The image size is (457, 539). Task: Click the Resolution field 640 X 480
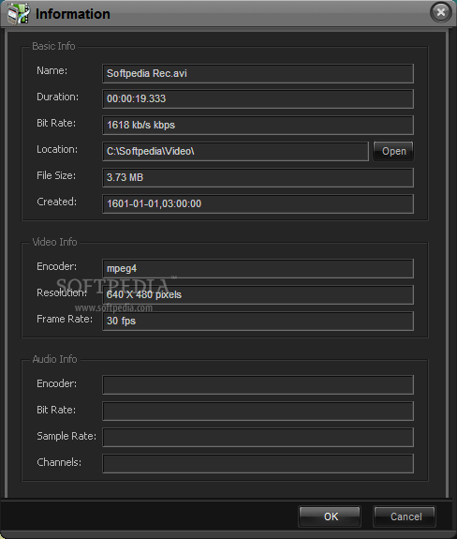click(258, 294)
